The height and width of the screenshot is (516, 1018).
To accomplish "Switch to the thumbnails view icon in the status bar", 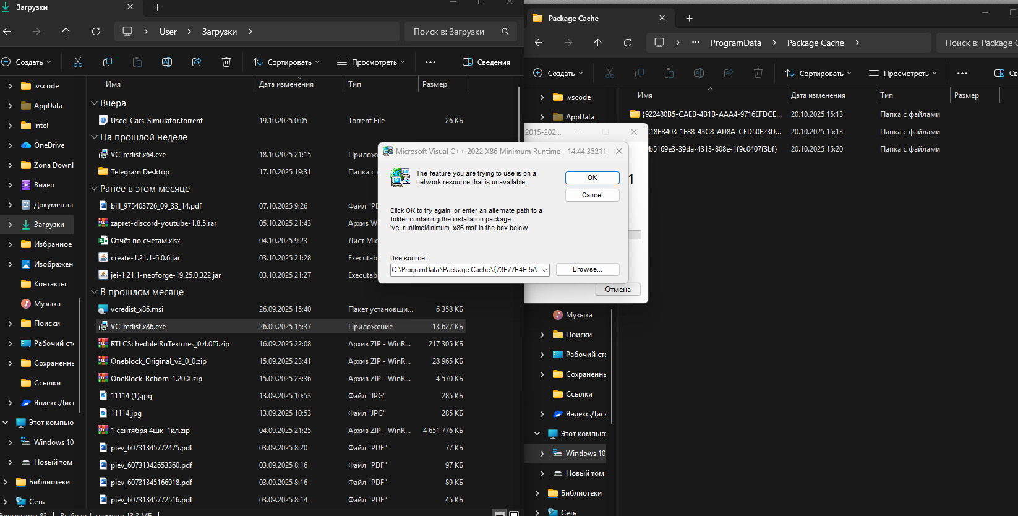I will pyautogui.click(x=513, y=514).
